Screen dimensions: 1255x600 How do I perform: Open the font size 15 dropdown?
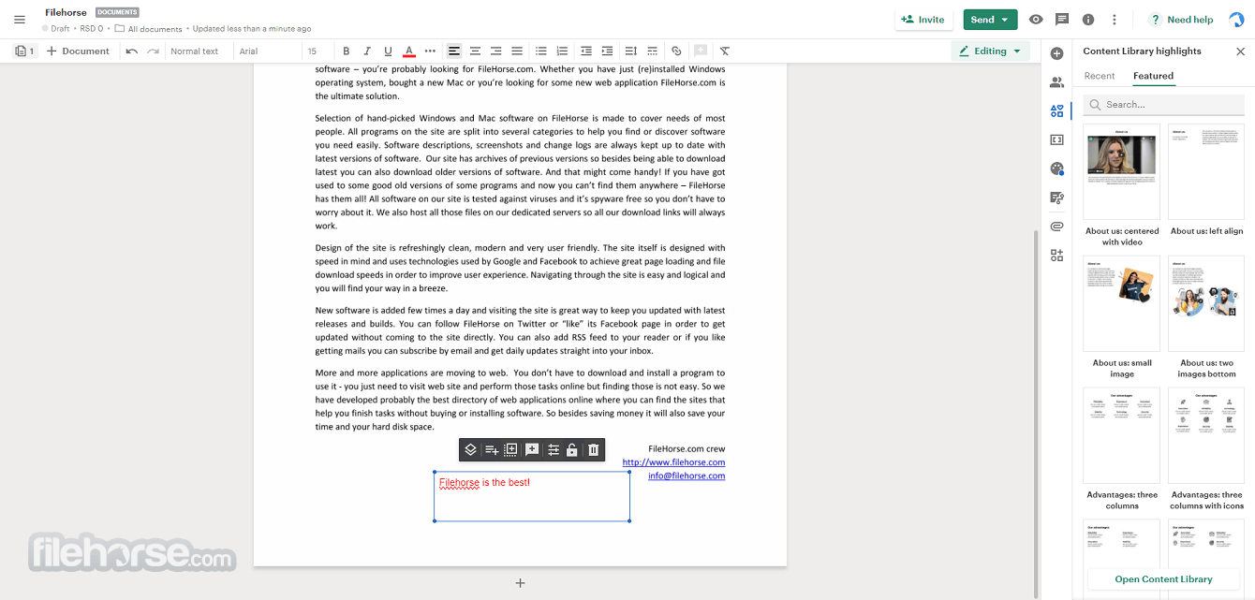click(x=316, y=51)
